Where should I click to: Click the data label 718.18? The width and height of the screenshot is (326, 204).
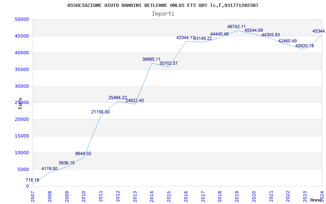point(33,180)
